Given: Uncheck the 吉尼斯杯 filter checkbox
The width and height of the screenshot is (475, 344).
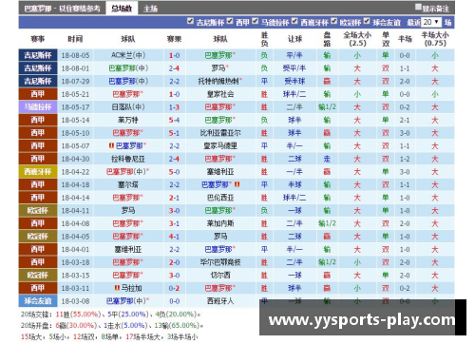Looking at the screenshot, I should [x=190, y=21].
